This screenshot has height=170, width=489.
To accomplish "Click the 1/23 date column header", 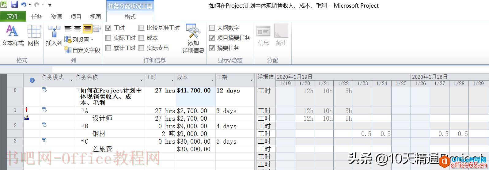I will pos(362,83).
